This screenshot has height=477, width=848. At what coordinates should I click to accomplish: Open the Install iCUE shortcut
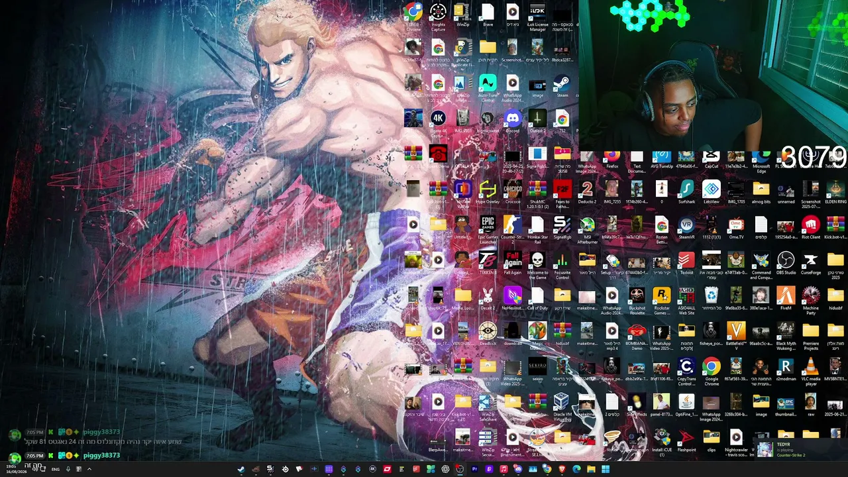661,443
